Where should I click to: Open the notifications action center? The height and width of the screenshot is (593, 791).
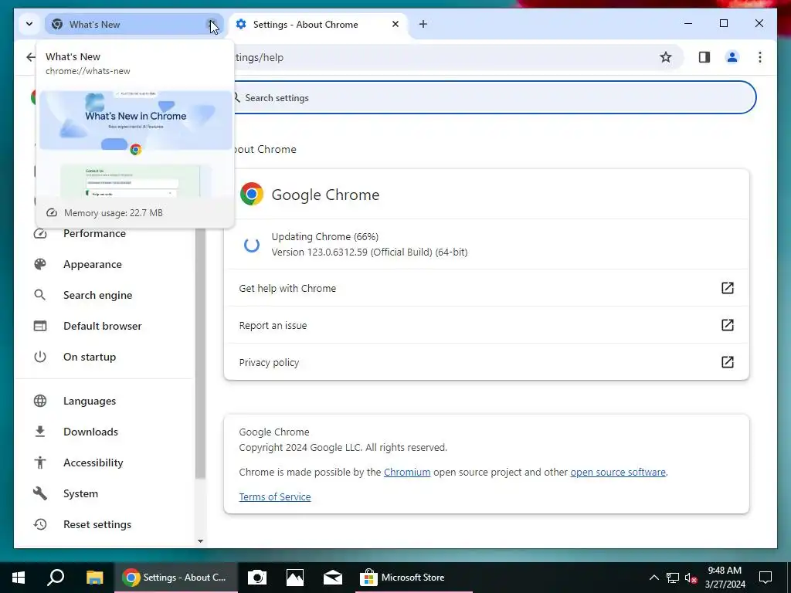click(766, 578)
